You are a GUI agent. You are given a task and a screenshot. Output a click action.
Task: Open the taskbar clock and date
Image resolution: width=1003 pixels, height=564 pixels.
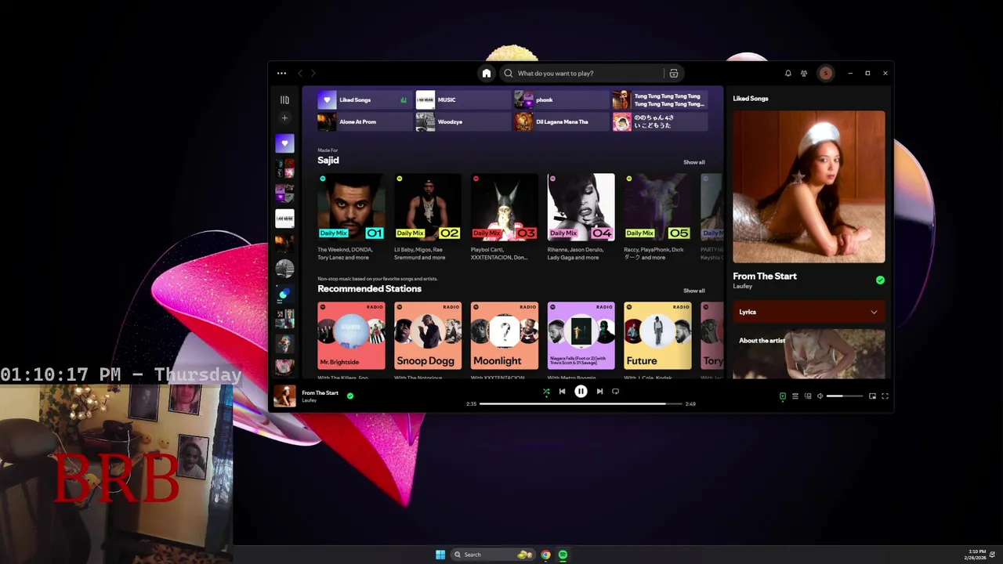click(x=976, y=555)
